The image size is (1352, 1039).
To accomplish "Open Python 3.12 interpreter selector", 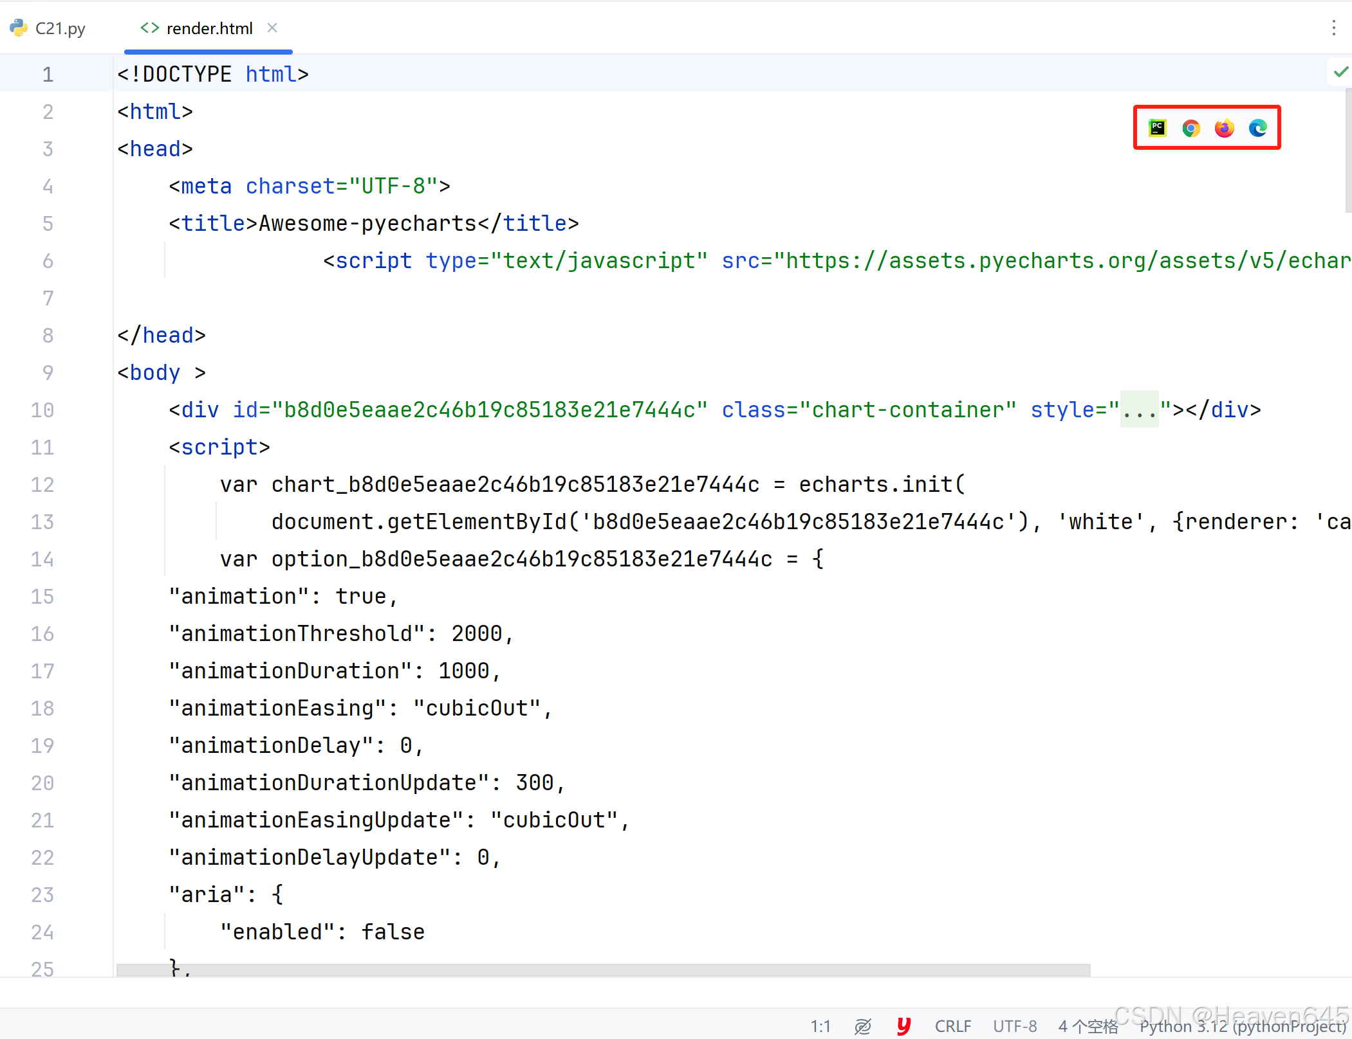I will pos(1242,1026).
